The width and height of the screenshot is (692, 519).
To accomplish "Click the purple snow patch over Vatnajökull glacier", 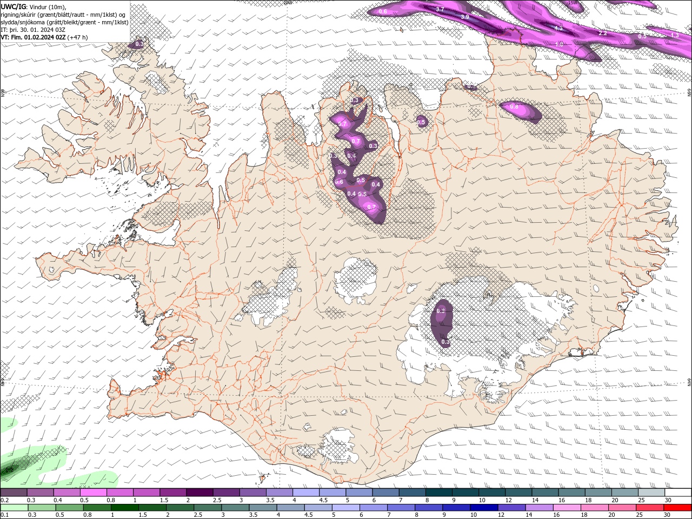I will click(x=442, y=323).
